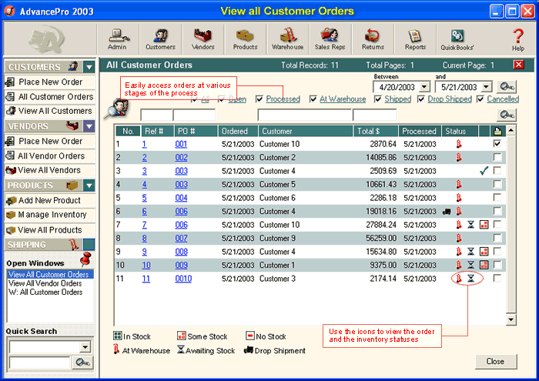Click the printer icon column header

[497, 131]
